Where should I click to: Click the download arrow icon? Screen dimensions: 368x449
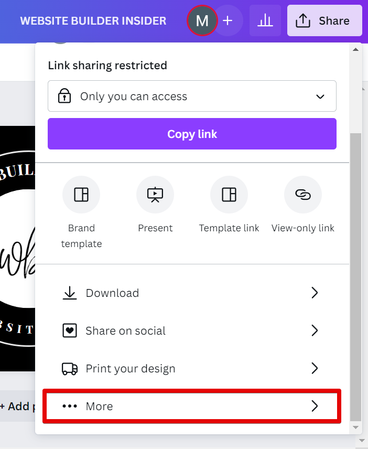click(70, 293)
